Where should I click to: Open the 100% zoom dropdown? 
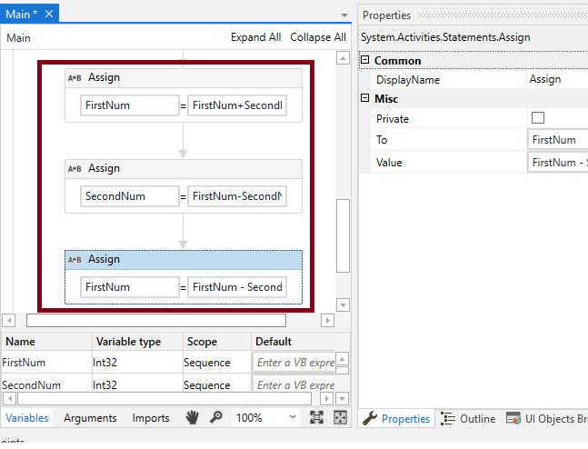pos(292,417)
